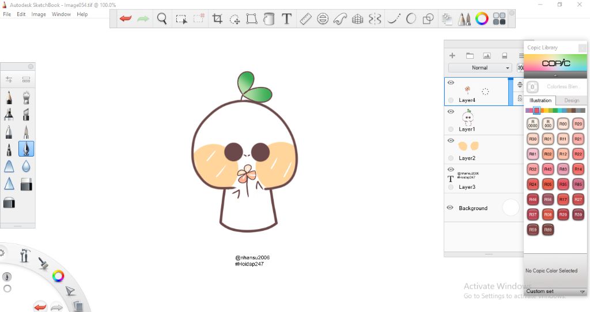Choose the R29 Copic color swatch
The image size is (590, 312).
point(563,214)
